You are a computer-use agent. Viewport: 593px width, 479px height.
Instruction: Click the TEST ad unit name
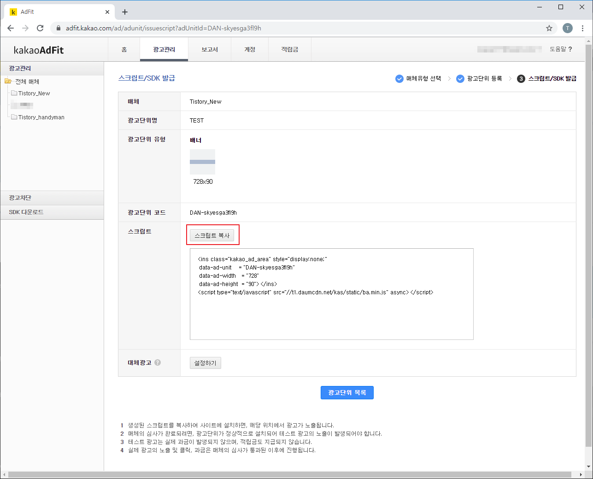pos(197,120)
